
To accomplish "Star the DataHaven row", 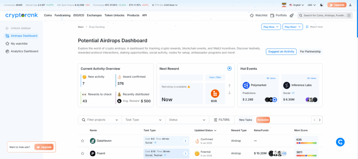I will 83,141.
